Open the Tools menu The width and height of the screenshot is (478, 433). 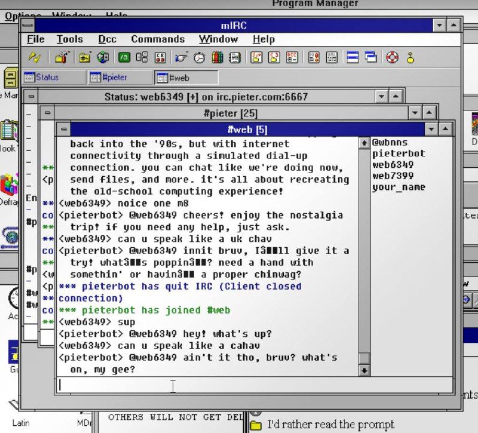(x=69, y=39)
